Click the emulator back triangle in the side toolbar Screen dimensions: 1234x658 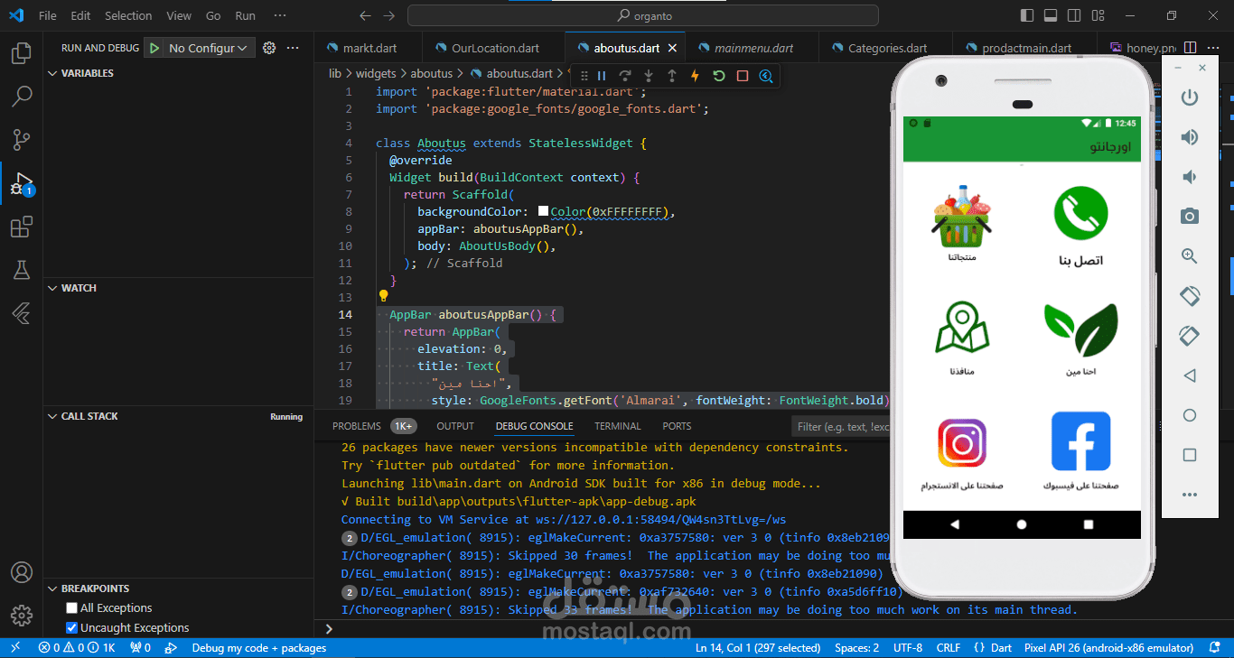[x=1190, y=375]
